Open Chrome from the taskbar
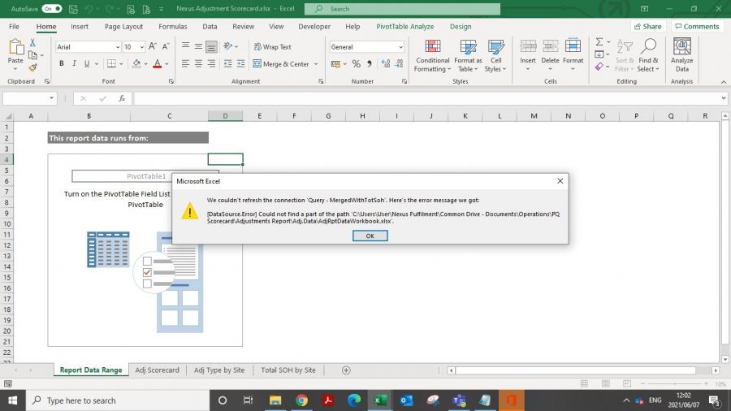 [x=301, y=400]
